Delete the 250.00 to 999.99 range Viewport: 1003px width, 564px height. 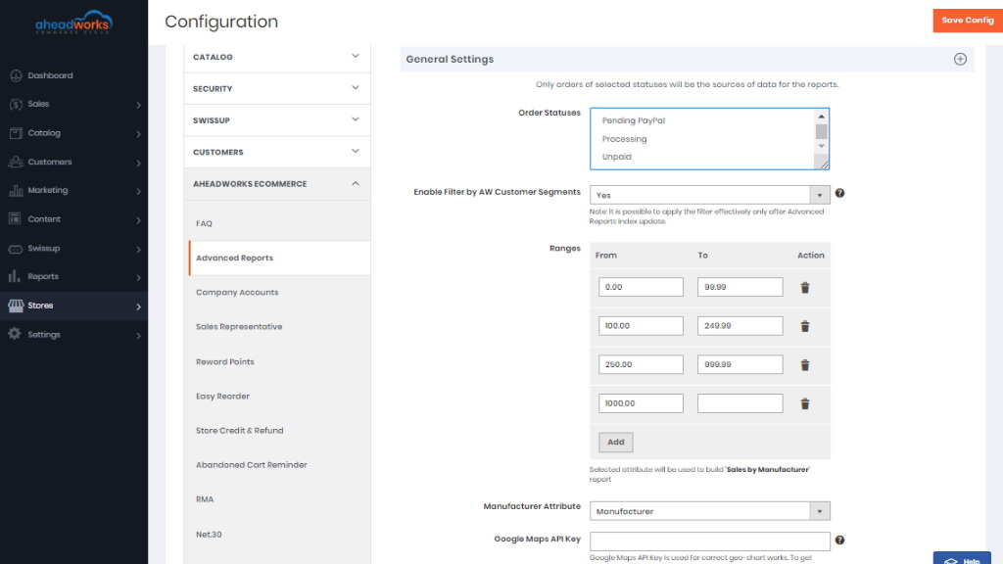[805, 365]
